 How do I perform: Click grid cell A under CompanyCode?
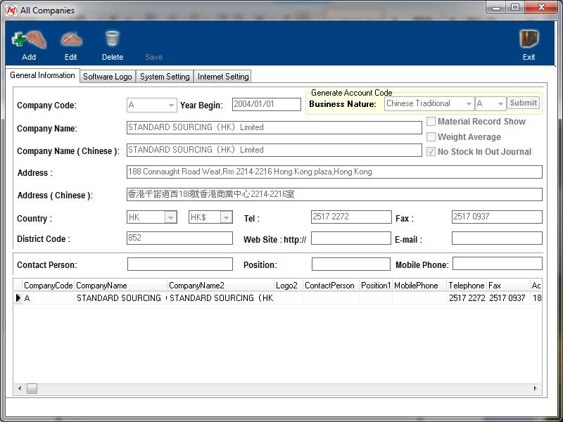pos(48,298)
